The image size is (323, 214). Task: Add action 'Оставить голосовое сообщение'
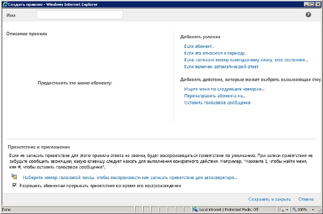click(x=217, y=103)
